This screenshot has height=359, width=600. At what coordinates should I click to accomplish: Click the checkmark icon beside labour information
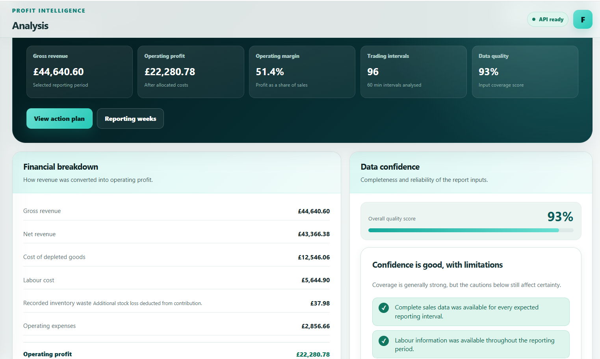point(384,341)
